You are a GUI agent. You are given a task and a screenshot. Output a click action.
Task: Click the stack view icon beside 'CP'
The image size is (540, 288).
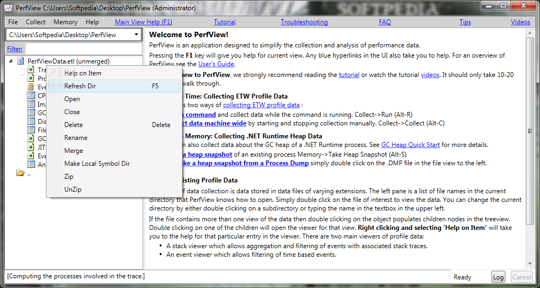point(31,95)
